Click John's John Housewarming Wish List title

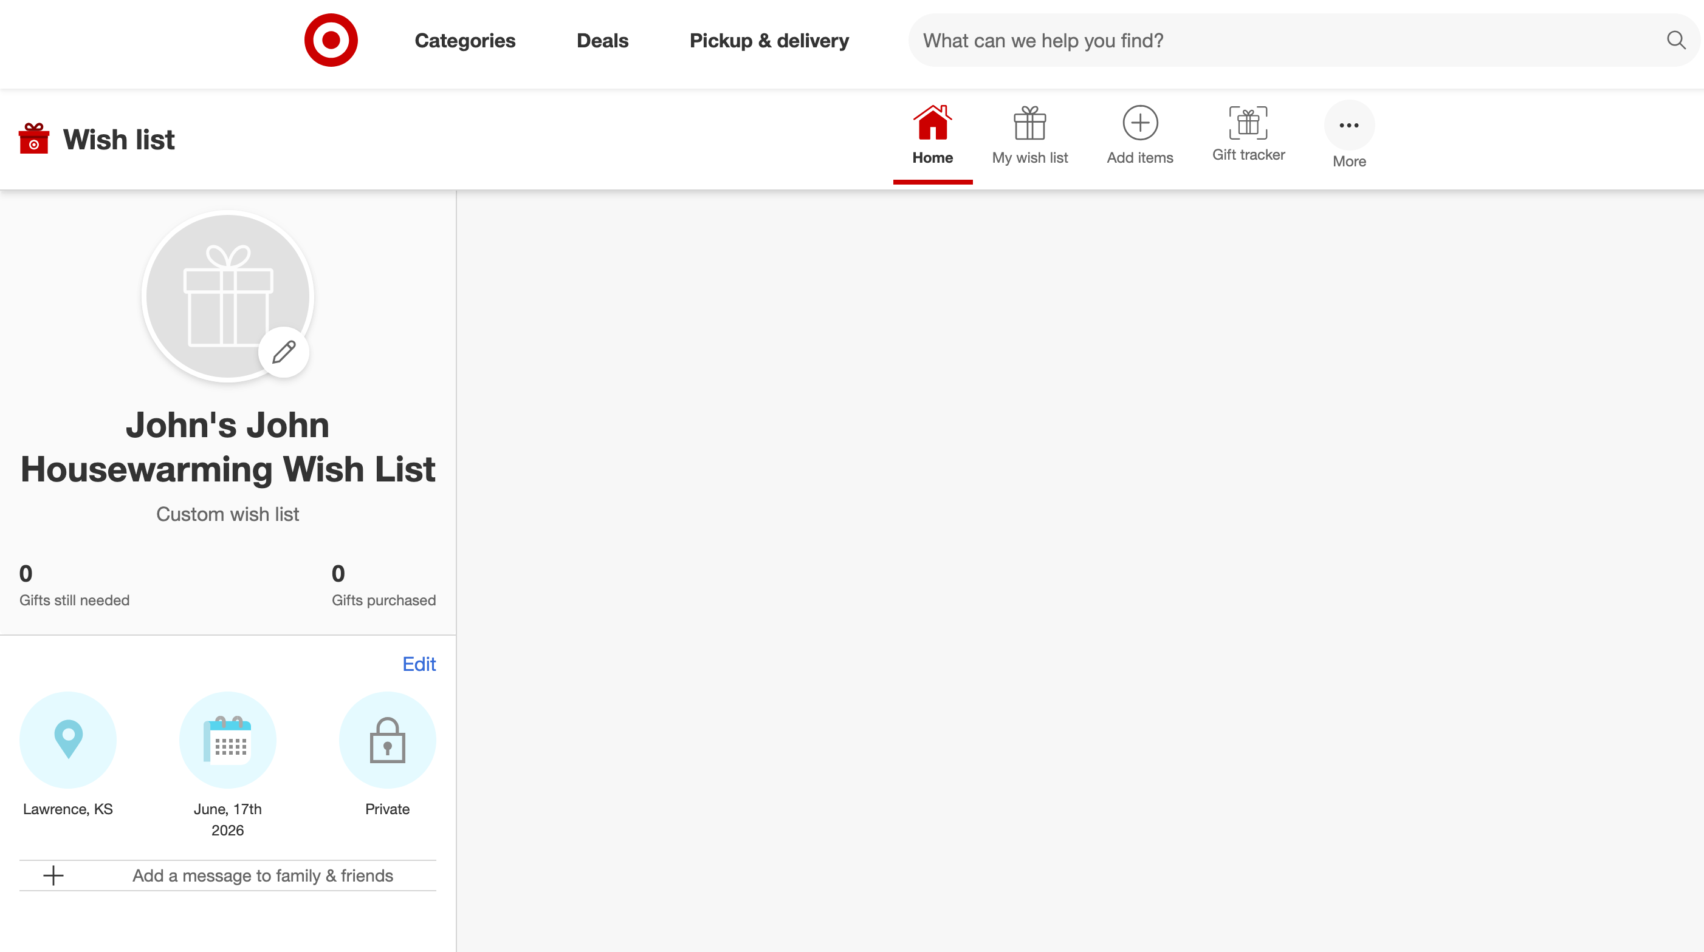coord(227,447)
